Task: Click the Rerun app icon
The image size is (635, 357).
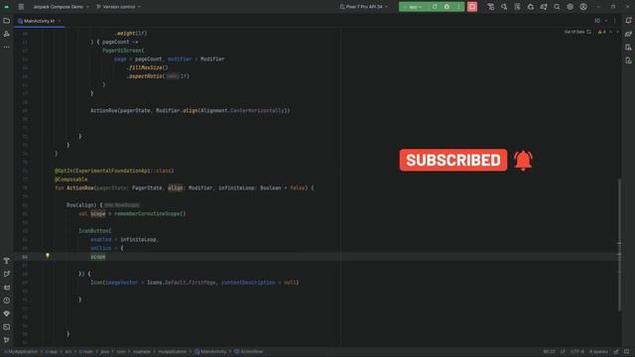Action: coord(435,7)
